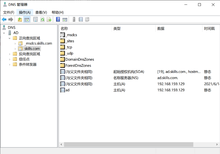This screenshot has height=154, width=220.
Task: Select the _udp folder
Action: (67, 53)
